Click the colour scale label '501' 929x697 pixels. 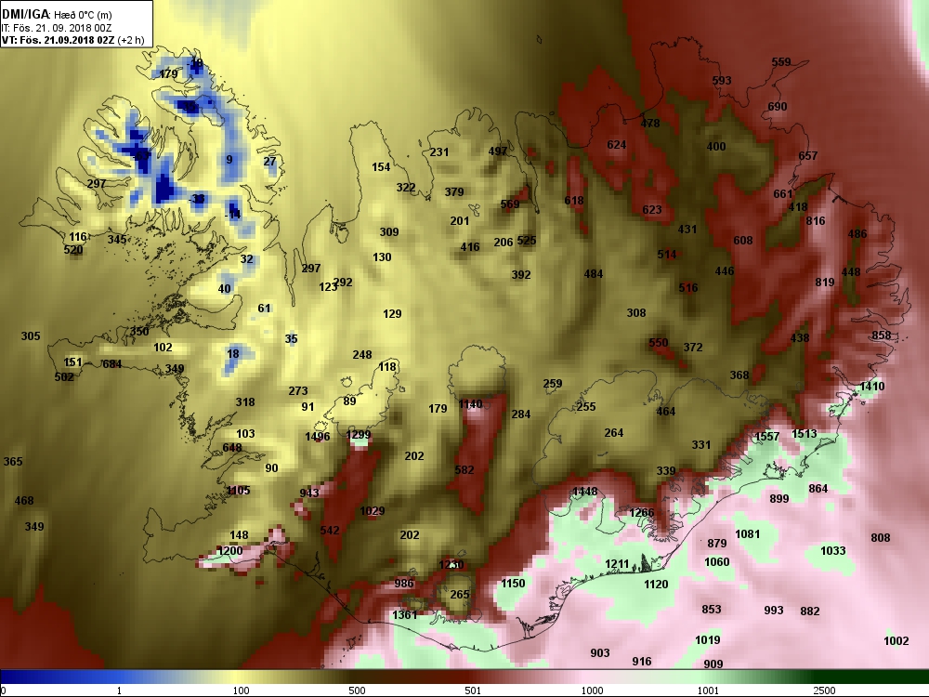tap(473, 690)
